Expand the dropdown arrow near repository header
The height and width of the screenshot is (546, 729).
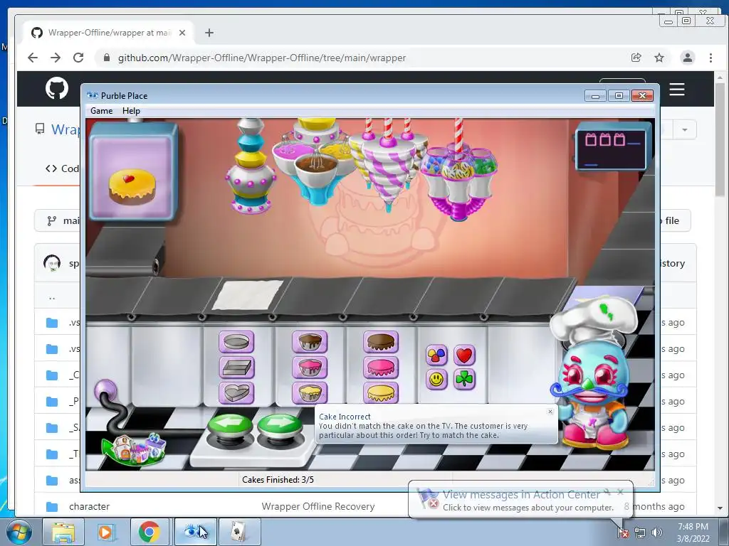coord(684,129)
